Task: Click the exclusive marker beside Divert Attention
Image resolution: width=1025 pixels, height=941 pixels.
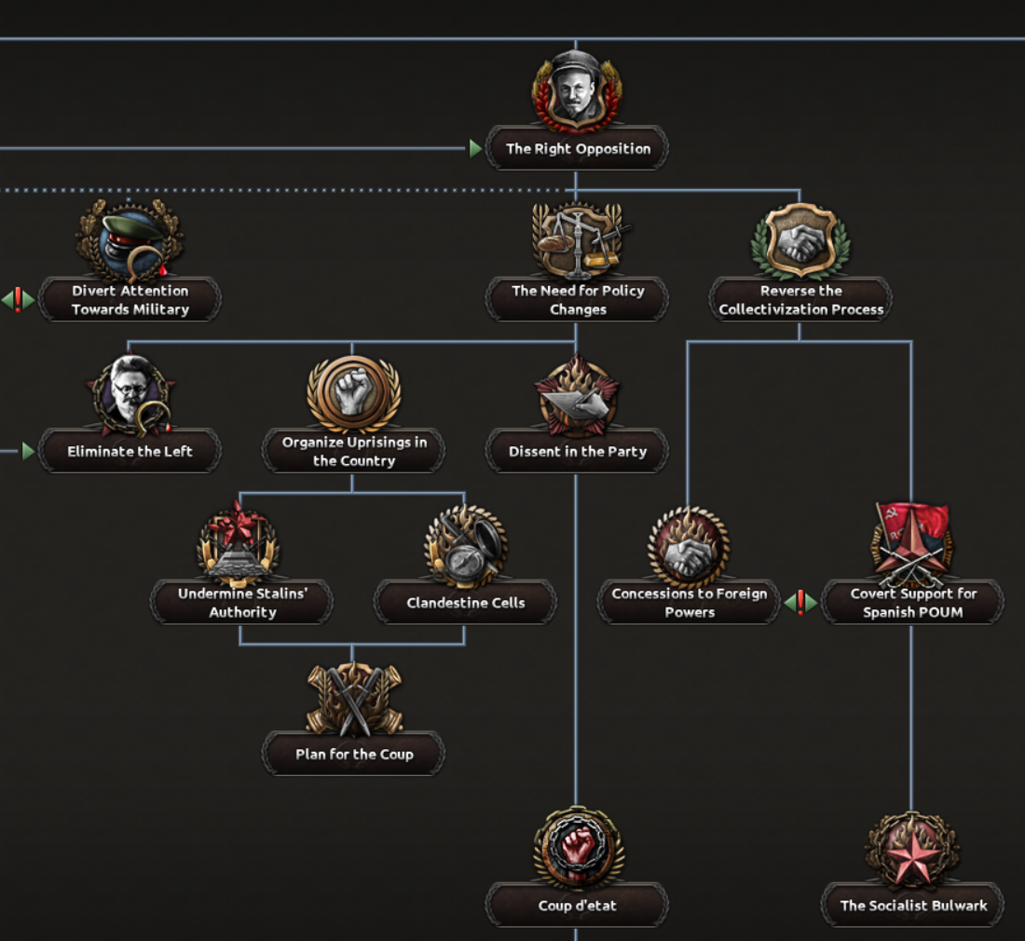Action: point(18,299)
